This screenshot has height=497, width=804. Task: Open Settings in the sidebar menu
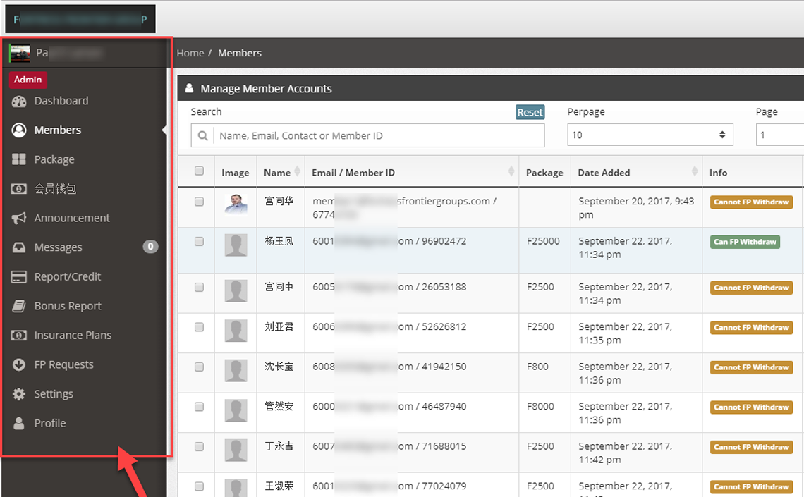pos(54,394)
